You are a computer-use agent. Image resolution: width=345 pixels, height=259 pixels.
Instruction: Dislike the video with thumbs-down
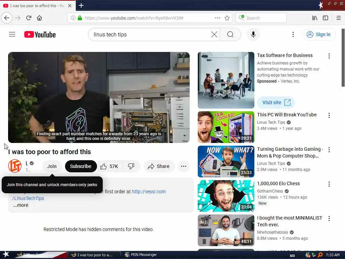[131, 166]
